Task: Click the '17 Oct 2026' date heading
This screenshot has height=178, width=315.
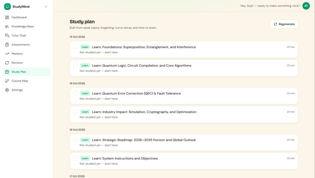Action: tap(77, 176)
